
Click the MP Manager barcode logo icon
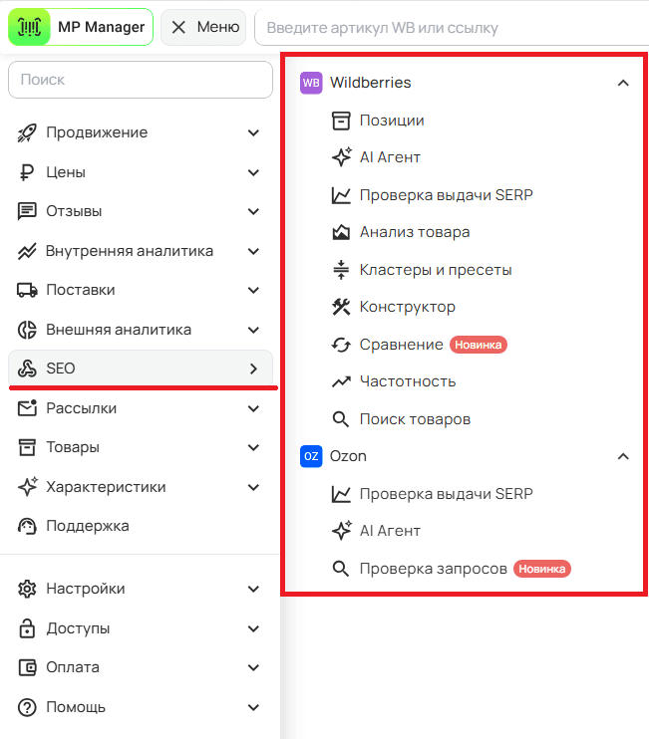click(29, 27)
